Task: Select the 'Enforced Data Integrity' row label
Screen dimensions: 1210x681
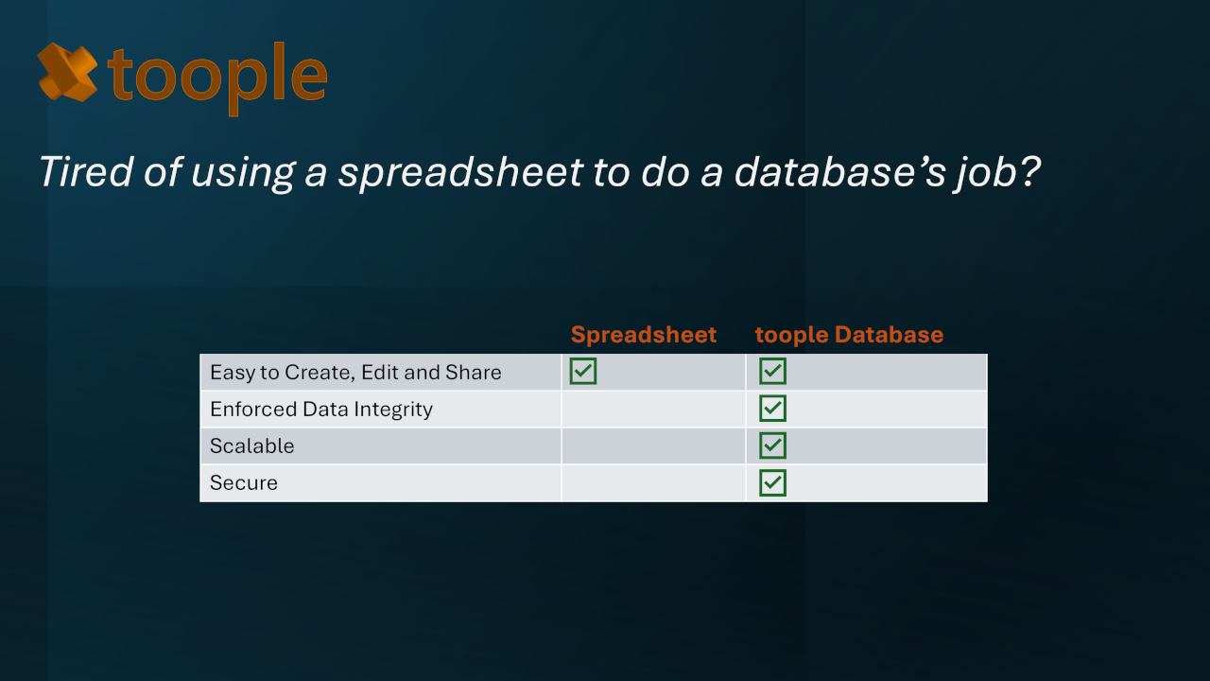Action: click(321, 410)
